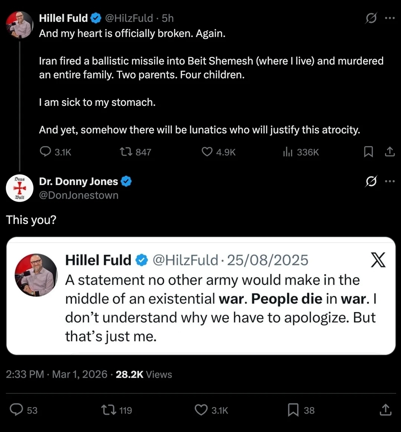401x432 pixels.
Task: Open the 2:33 PM Mar 1, 2026 timestamp
Action: (x=56, y=374)
